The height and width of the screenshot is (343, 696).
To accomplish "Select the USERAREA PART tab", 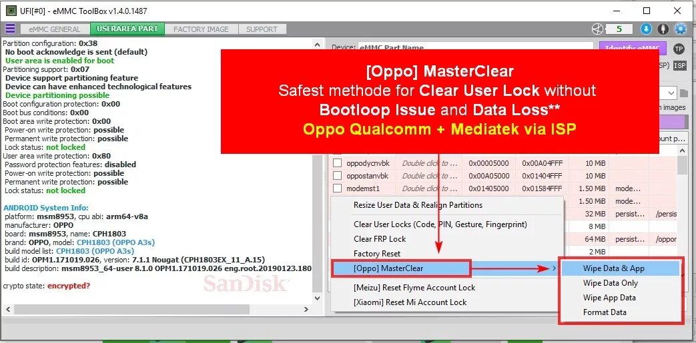I will [x=127, y=29].
